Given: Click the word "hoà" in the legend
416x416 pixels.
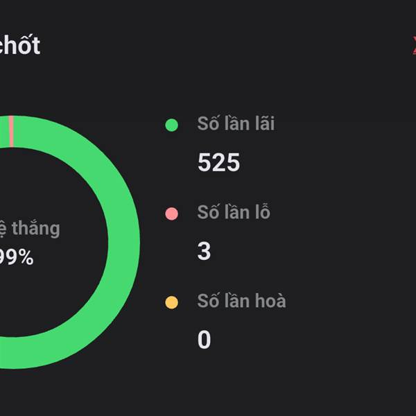Looking at the screenshot, I should (x=270, y=301).
